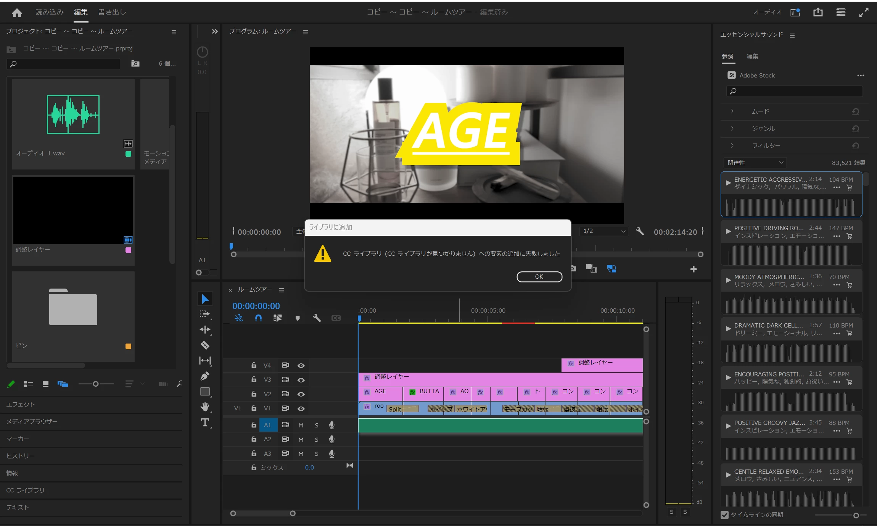Switch to the 書き出し tab
This screenshot has width=877, height=526.
point(112,12)
